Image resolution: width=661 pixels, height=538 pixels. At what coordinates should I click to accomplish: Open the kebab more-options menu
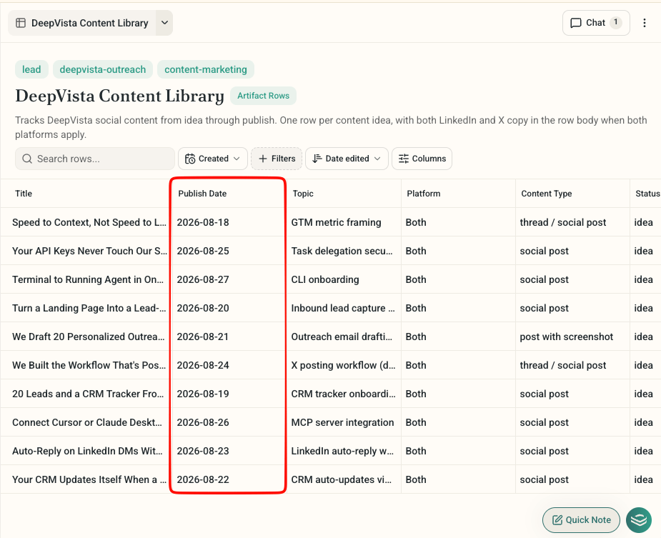(x=644, y=23)
